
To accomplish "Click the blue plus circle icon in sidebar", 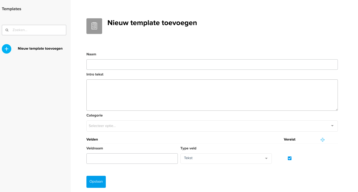I will (7, 49).
